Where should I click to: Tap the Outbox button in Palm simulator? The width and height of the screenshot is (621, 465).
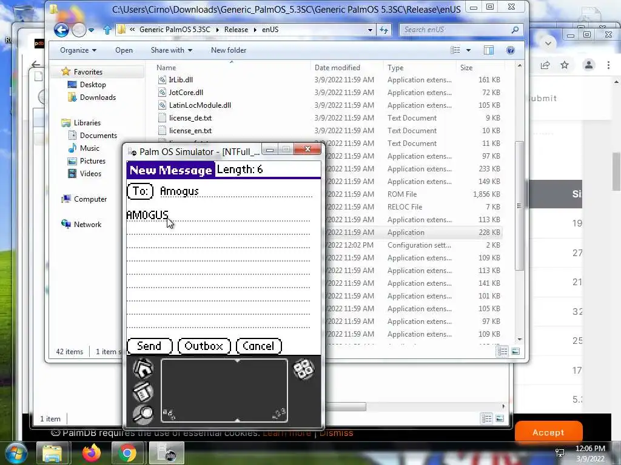coord(204,346)
